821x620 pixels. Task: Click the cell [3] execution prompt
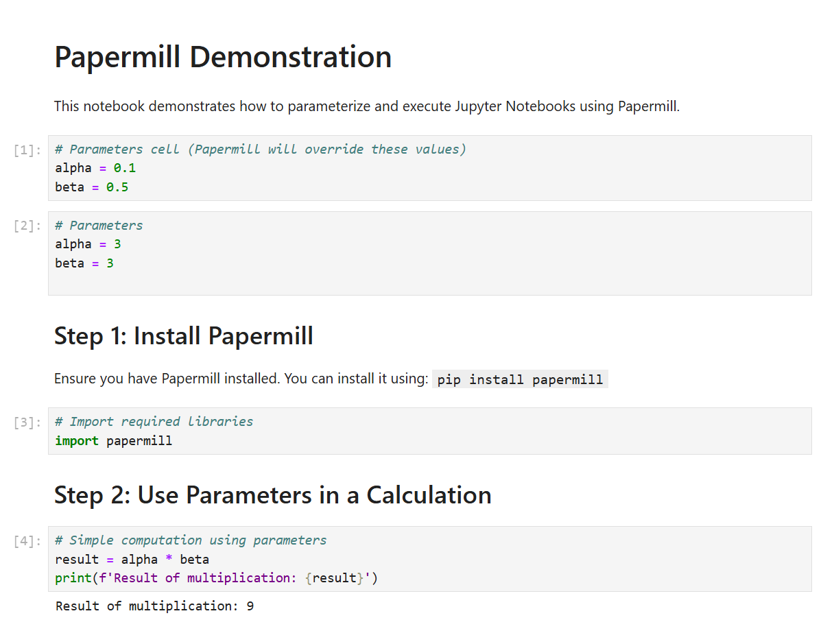coord(27,422)
